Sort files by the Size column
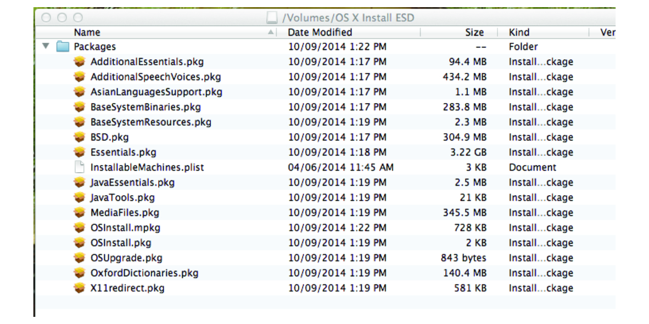The width and height of the screenshot is (649, 324). [x=474, y=32]
